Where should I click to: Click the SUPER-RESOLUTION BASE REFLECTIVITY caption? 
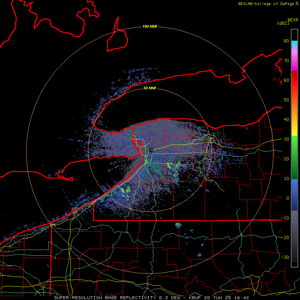(x=105, y=298)
